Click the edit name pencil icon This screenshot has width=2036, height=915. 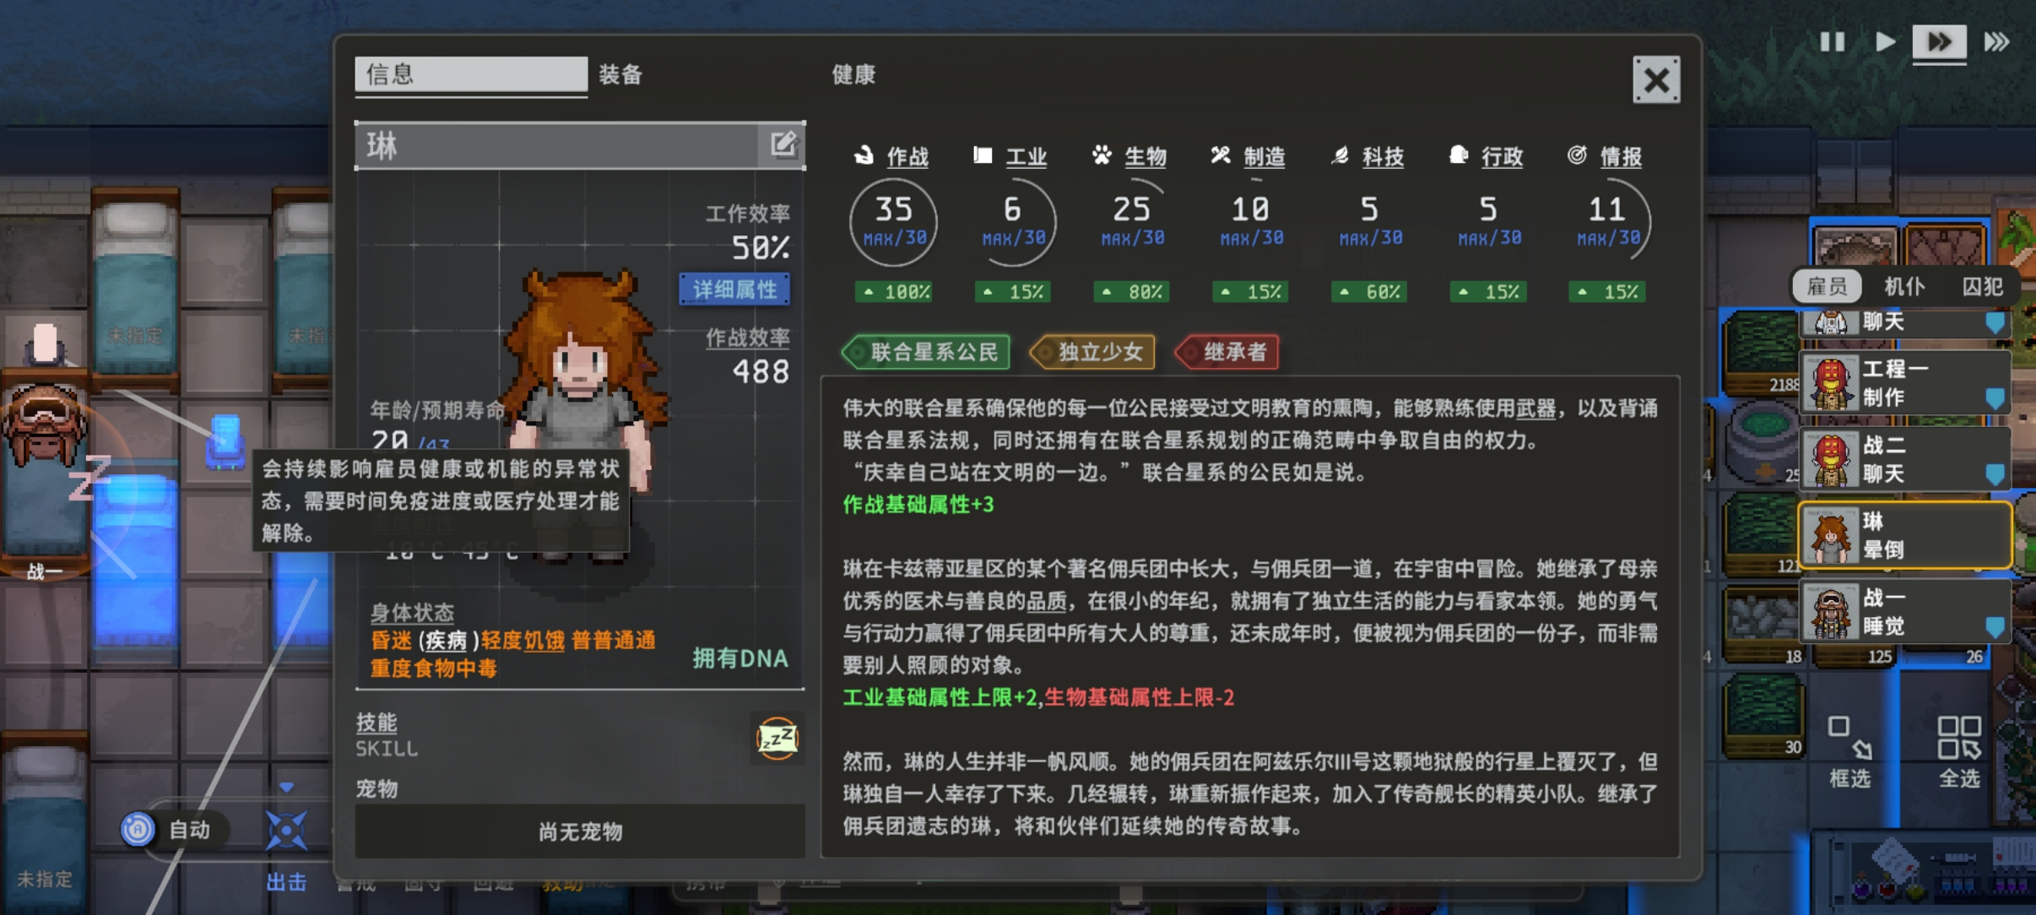click(x=783, y=145)
